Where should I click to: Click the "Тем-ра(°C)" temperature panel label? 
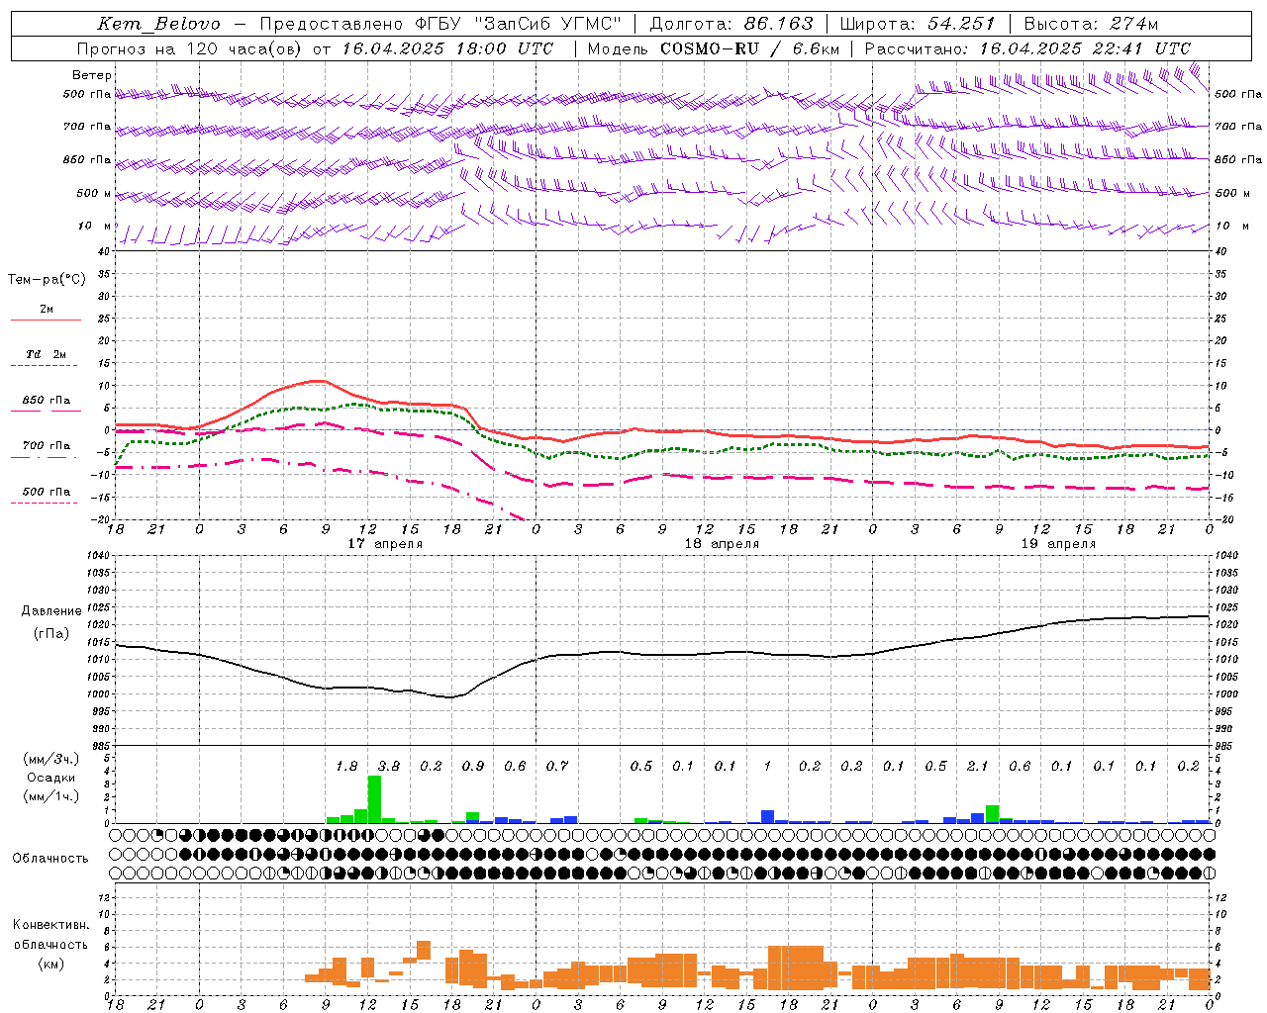[47, 280]
